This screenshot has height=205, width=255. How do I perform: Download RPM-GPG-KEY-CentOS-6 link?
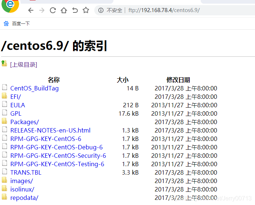(46, 139)
